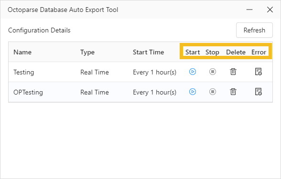Select the Testing name cell

(x=24, y=73)
